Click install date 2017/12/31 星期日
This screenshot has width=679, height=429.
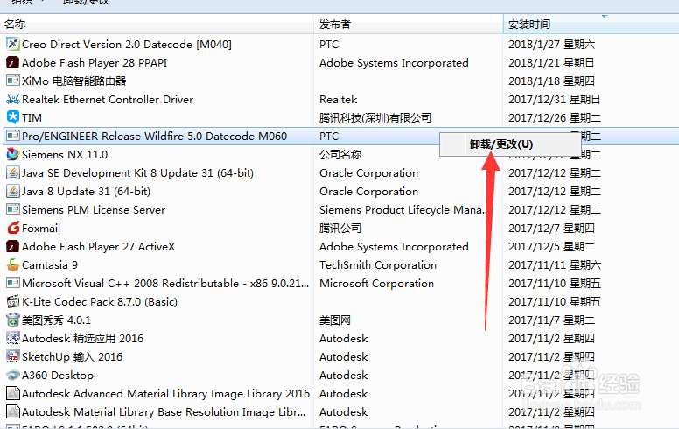[x=555, y=99]
